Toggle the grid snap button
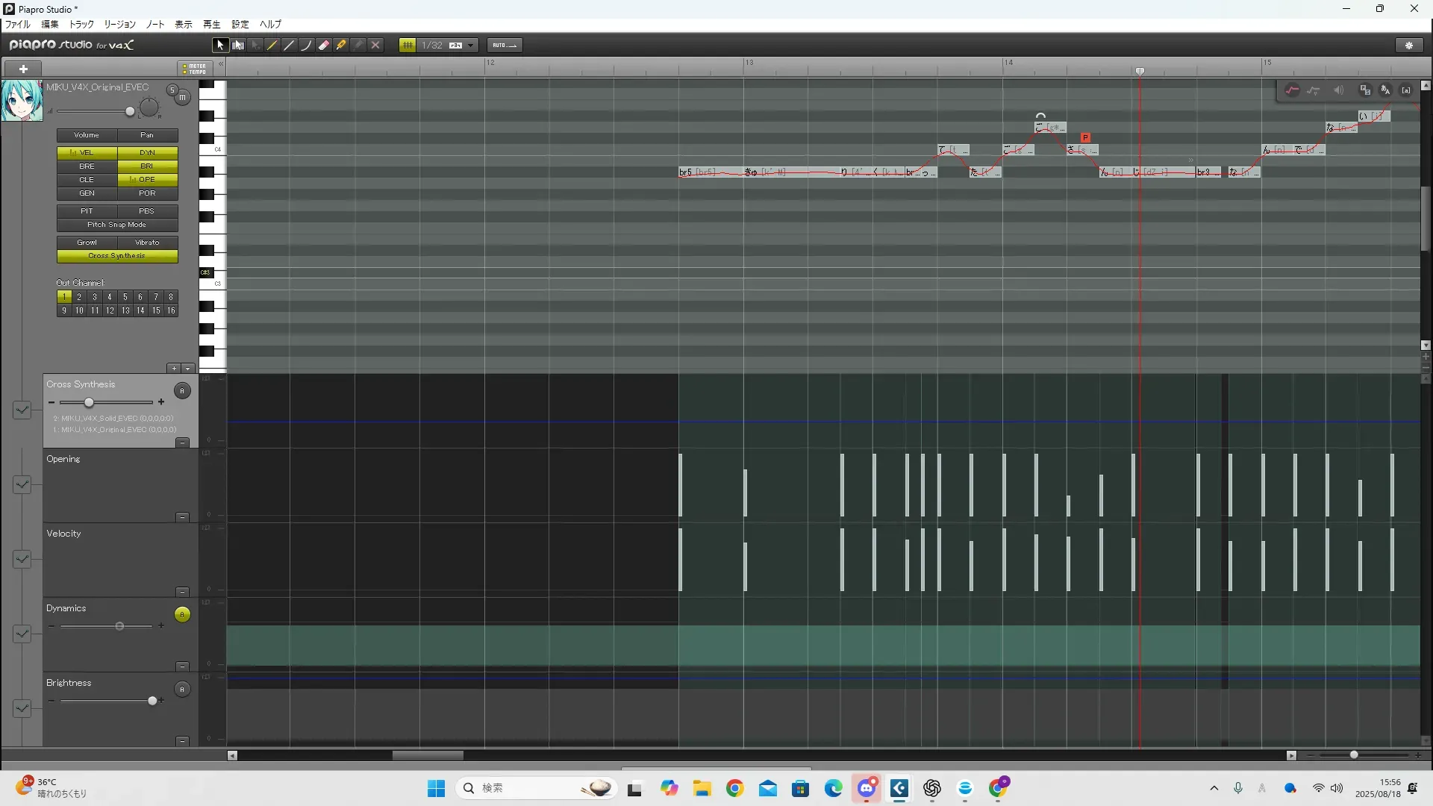 coord(408,46)
